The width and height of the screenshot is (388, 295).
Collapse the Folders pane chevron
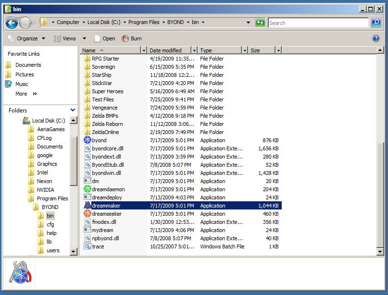click(x=73, y=111)
